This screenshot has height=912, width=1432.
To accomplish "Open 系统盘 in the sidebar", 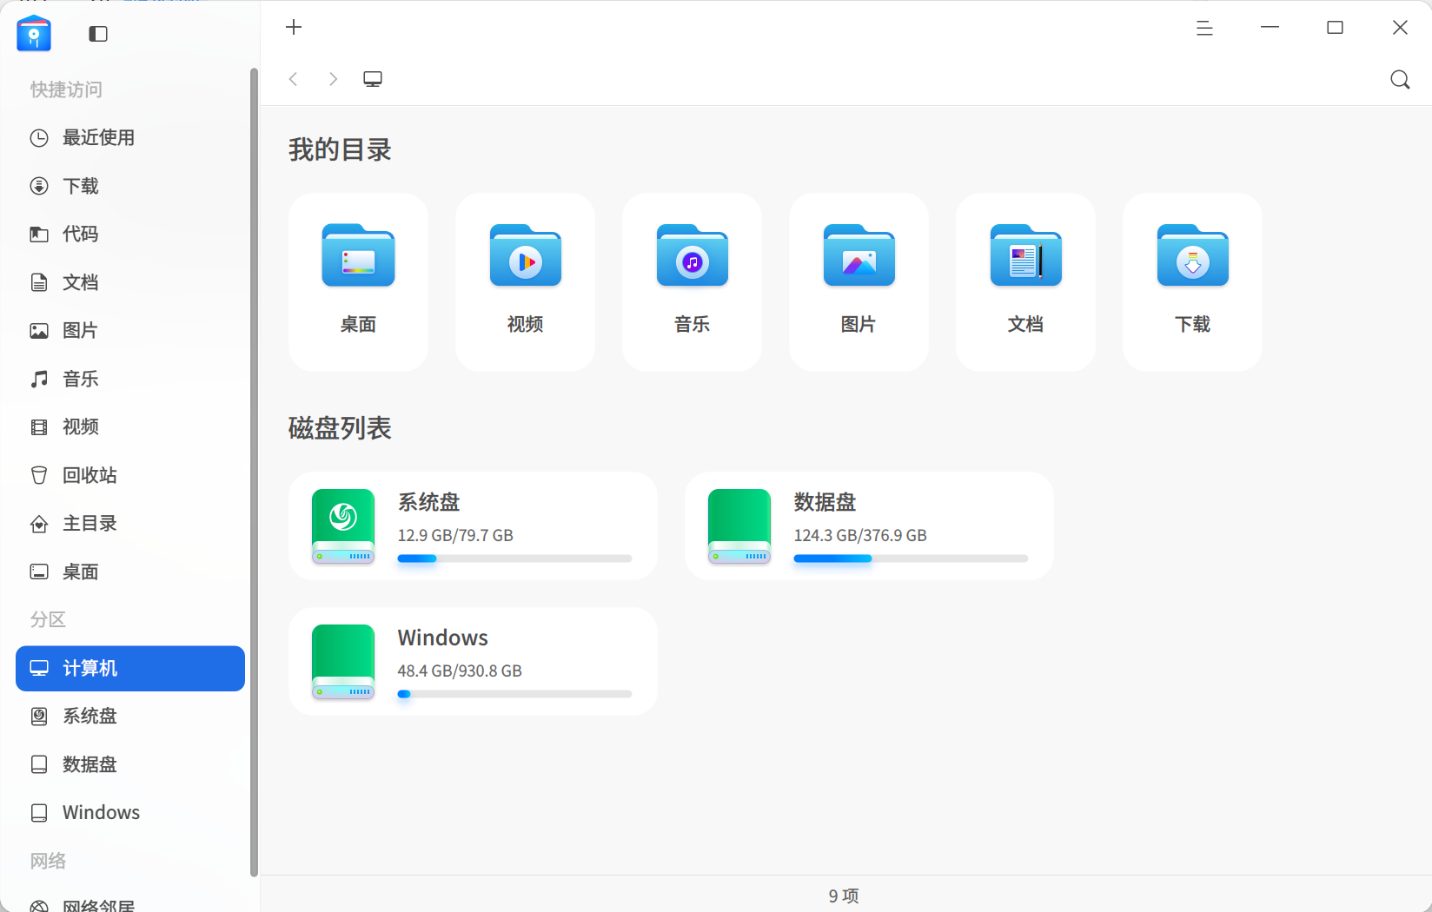I will [130, 716].
